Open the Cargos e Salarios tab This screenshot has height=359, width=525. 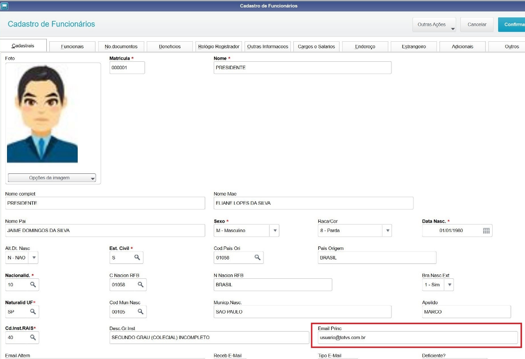pos(316,46)
